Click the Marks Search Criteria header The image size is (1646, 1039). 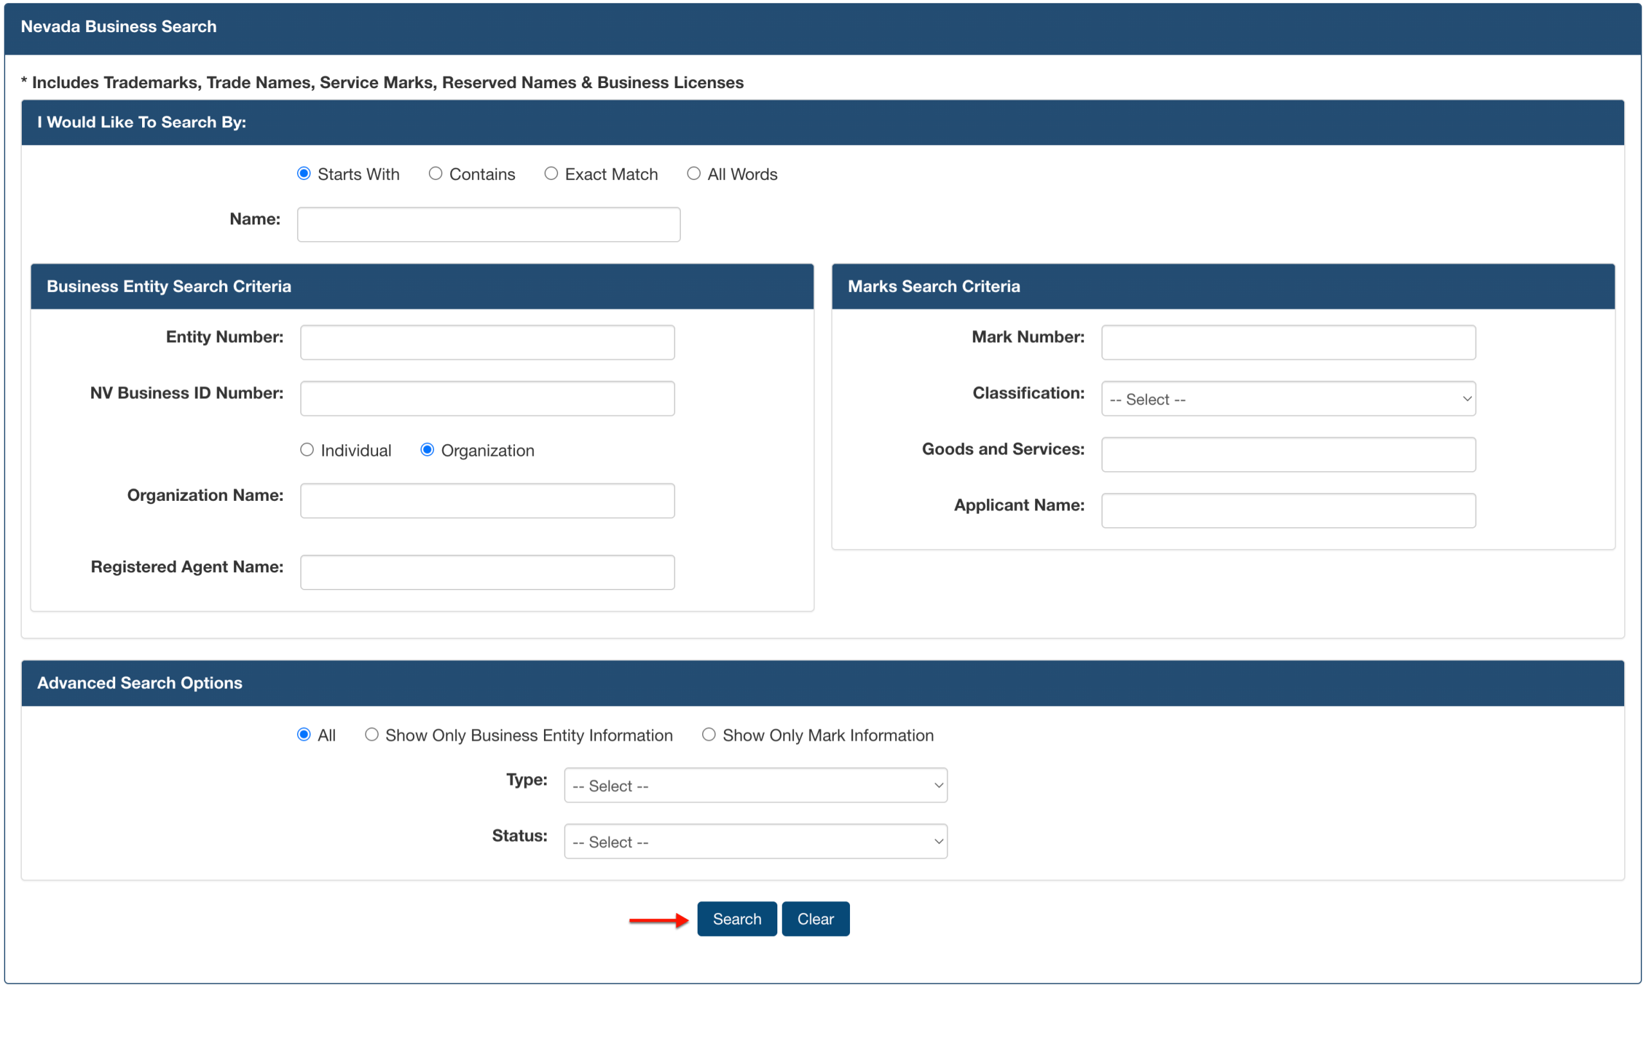(x=934, y=286)
